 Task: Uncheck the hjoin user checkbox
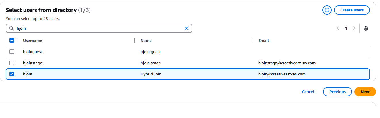click(x=12, y=74)
